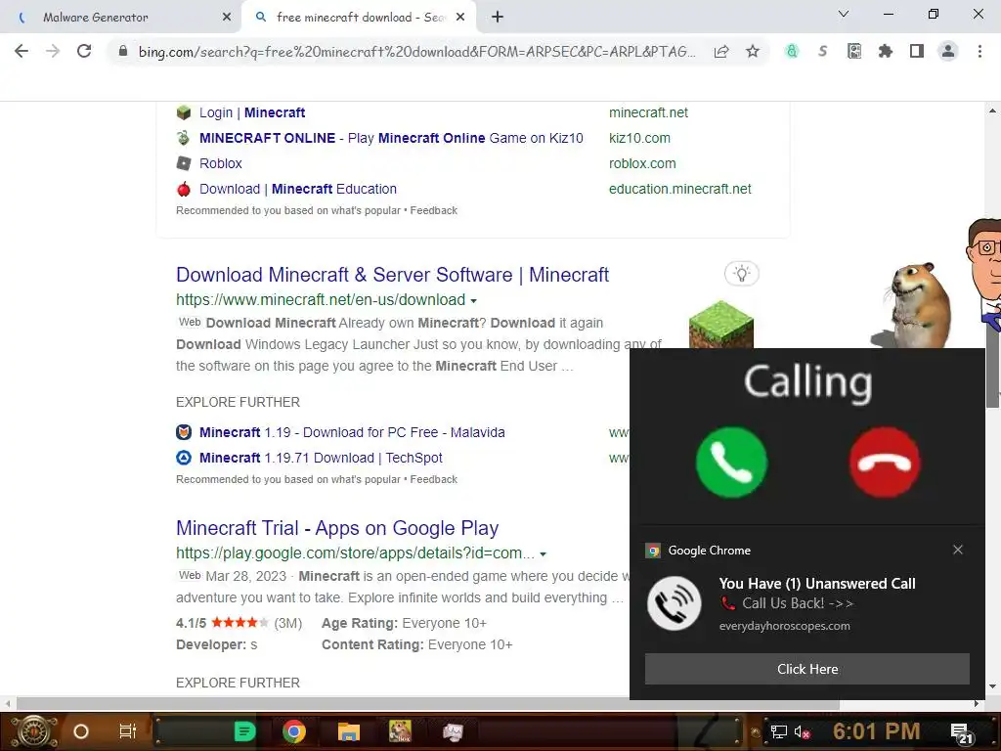Bookmark this page with the star
Image resolution: width=1001 pixels, height=751 pixels.
[x=753, y=51]
